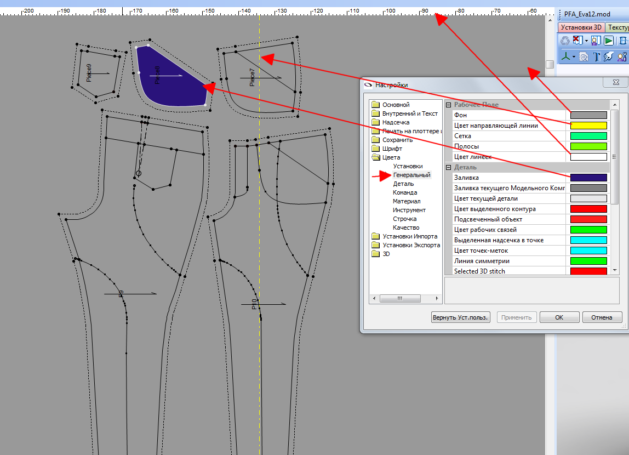Collapse the Деталь property group
Viewport: 629px width, 455px height.
448,167
